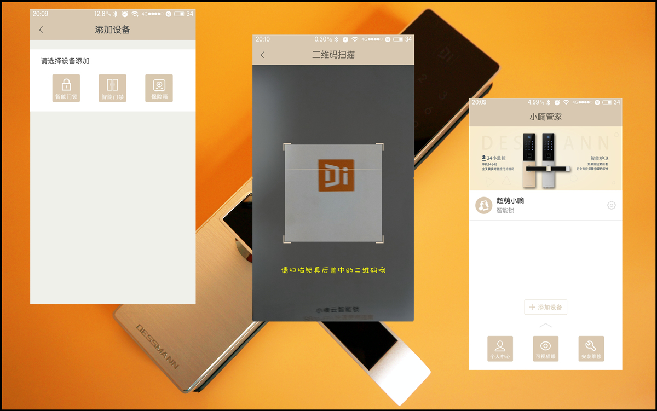This screenshot has width=657, height=411.
Task: Pick the 保险箱 safe box icon
Action: [159, 88]
